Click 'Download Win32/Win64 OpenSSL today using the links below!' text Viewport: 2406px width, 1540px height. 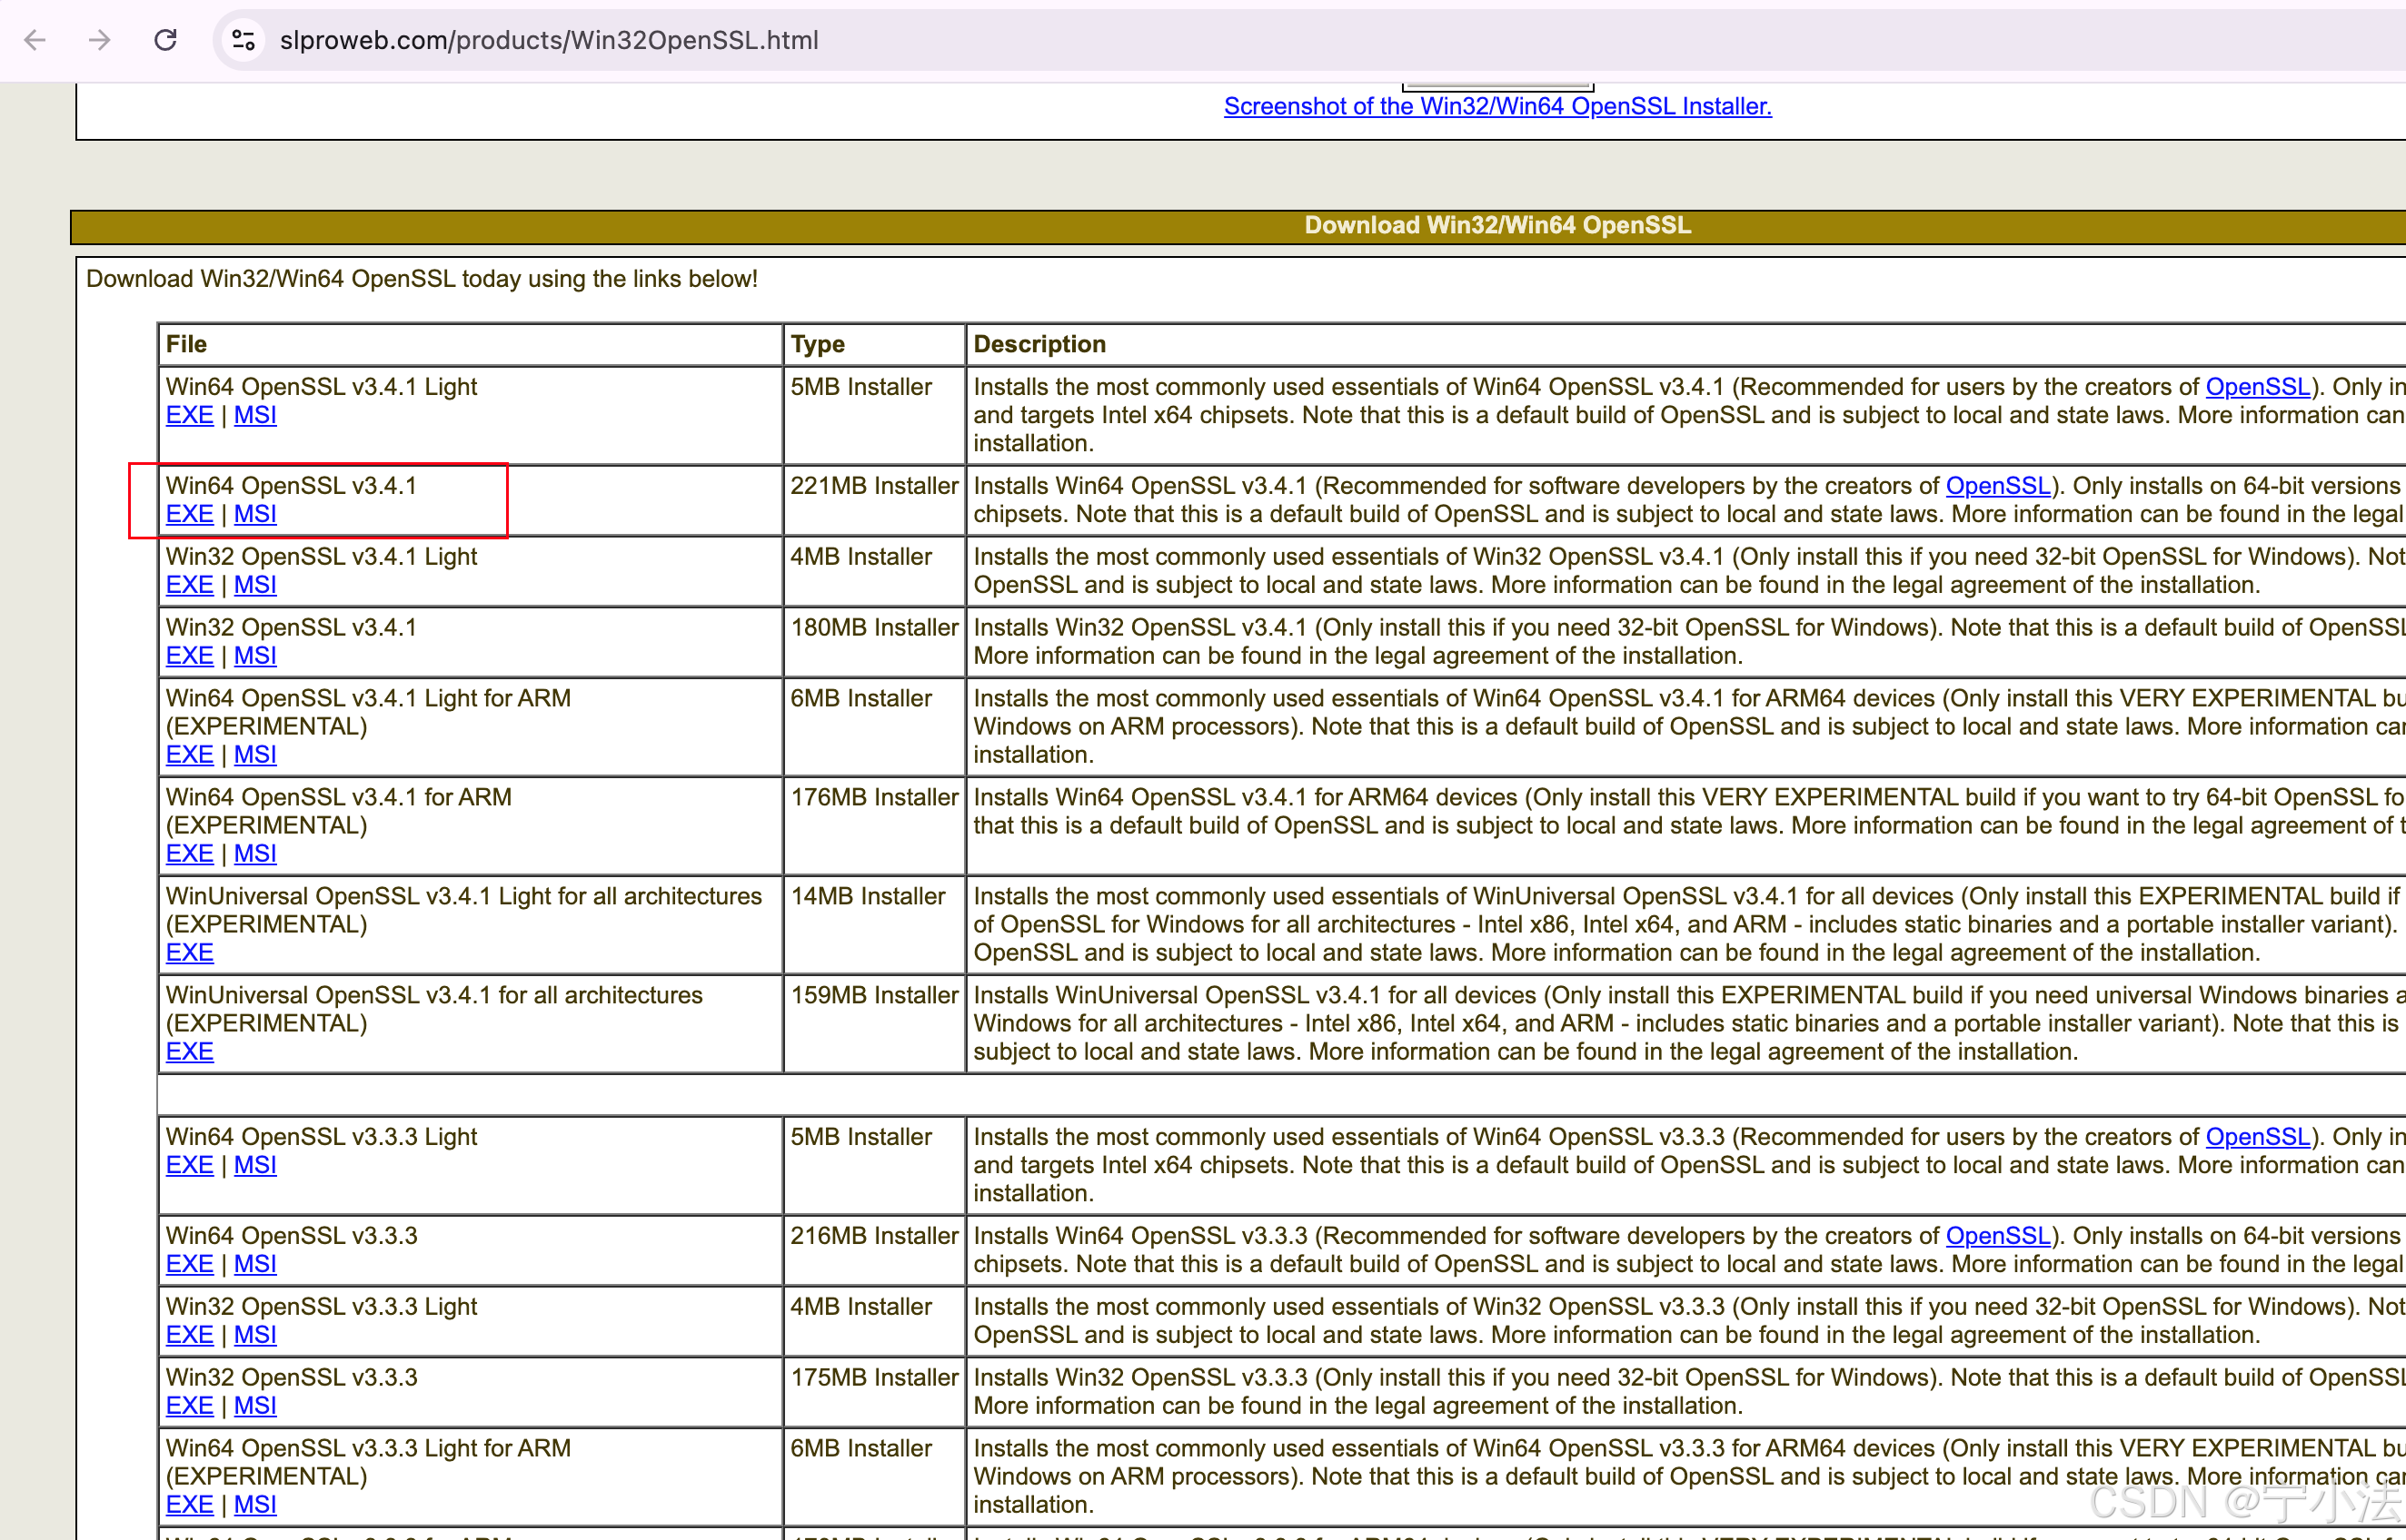[x=422, y=279]
